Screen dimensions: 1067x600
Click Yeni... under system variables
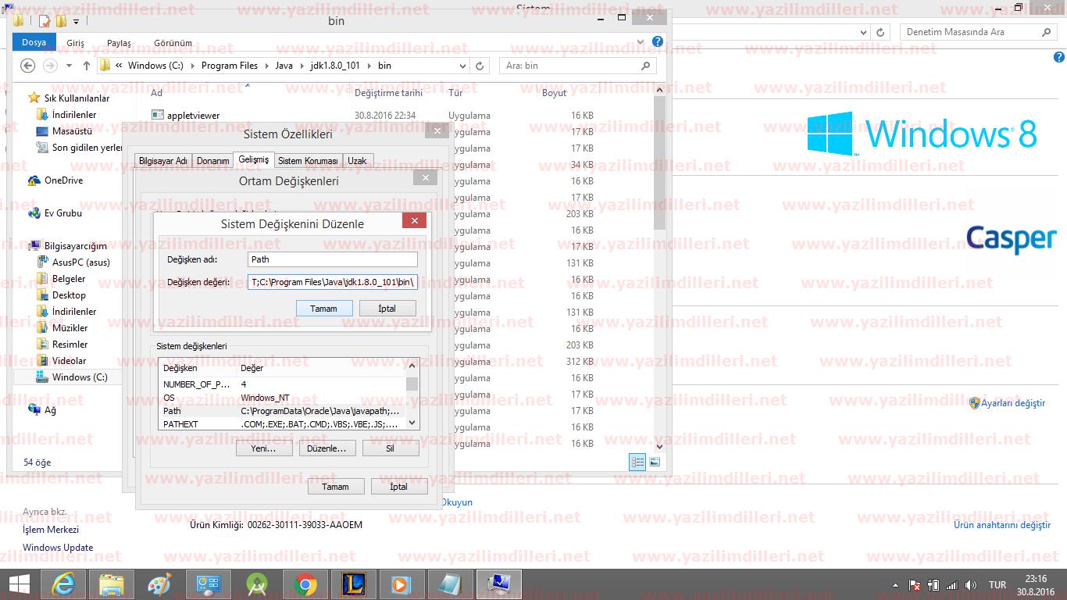(x=264, y=448)
